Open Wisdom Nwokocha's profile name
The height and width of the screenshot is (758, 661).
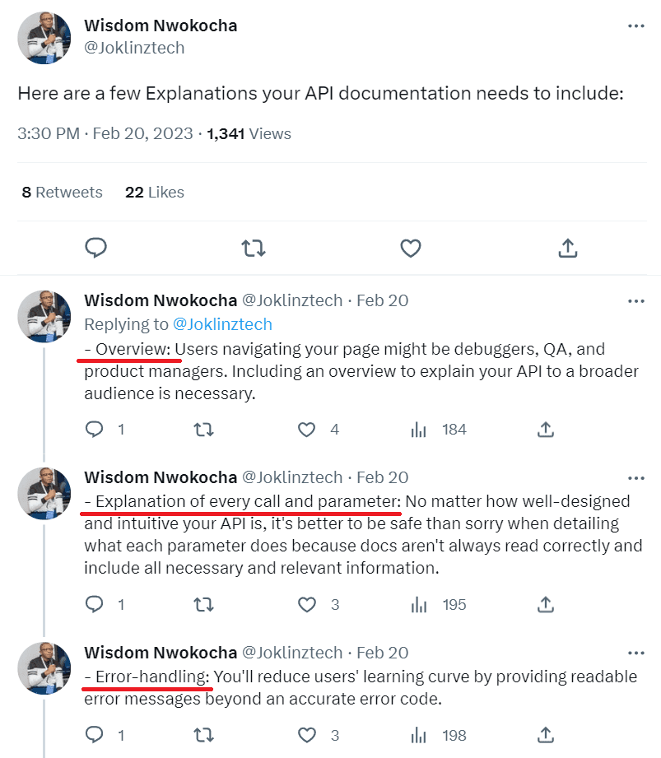tap(160, 25)
